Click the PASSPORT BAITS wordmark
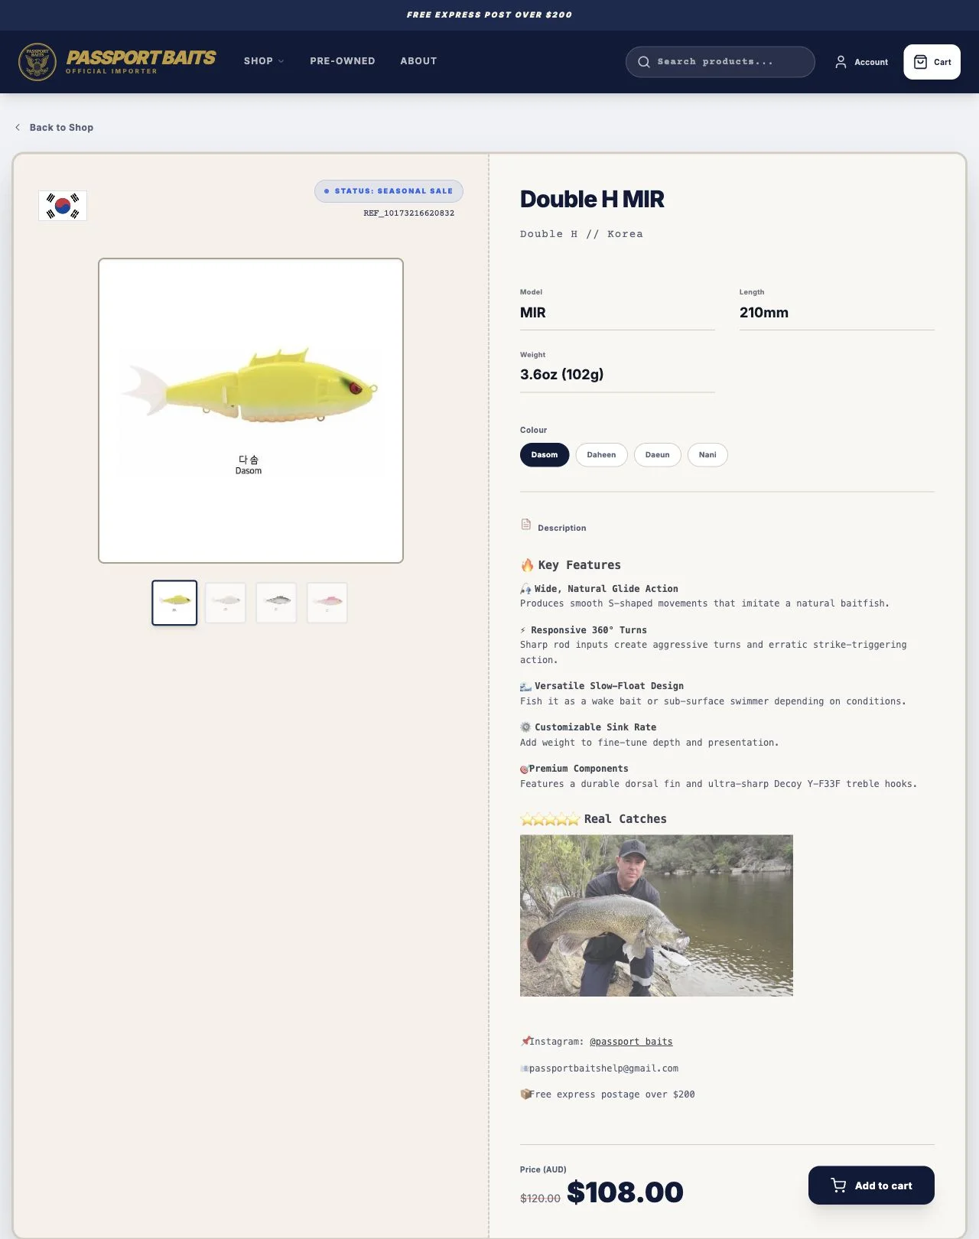979x1239 pixels. [141, 57]
